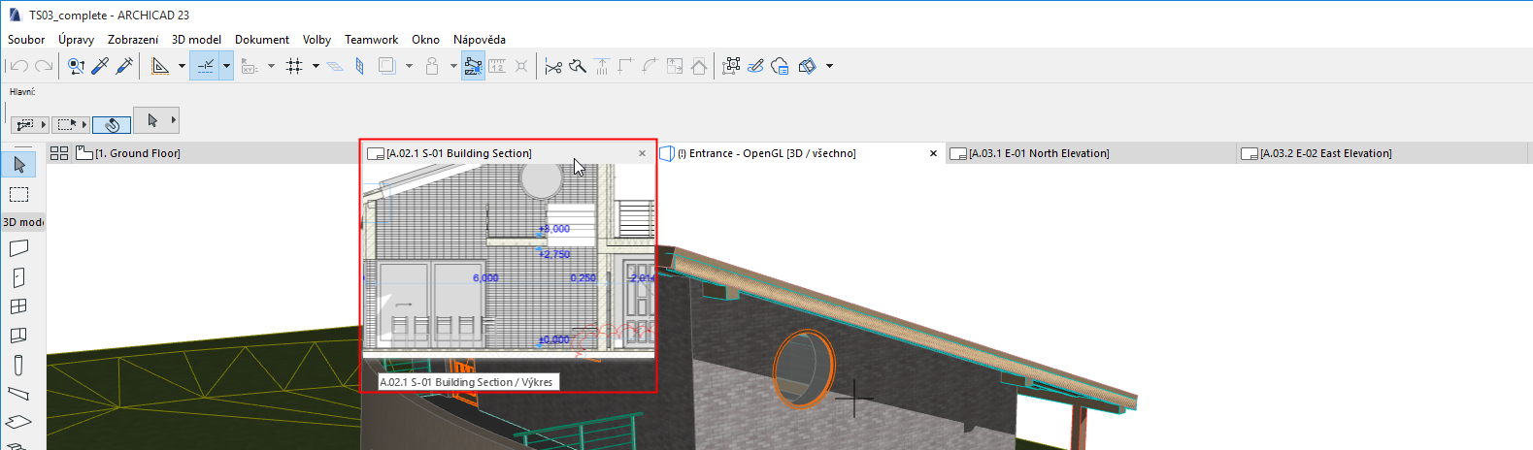Choose the Wall tool
The width and height of the screenshot is (1533, 450).
[19, 248]
